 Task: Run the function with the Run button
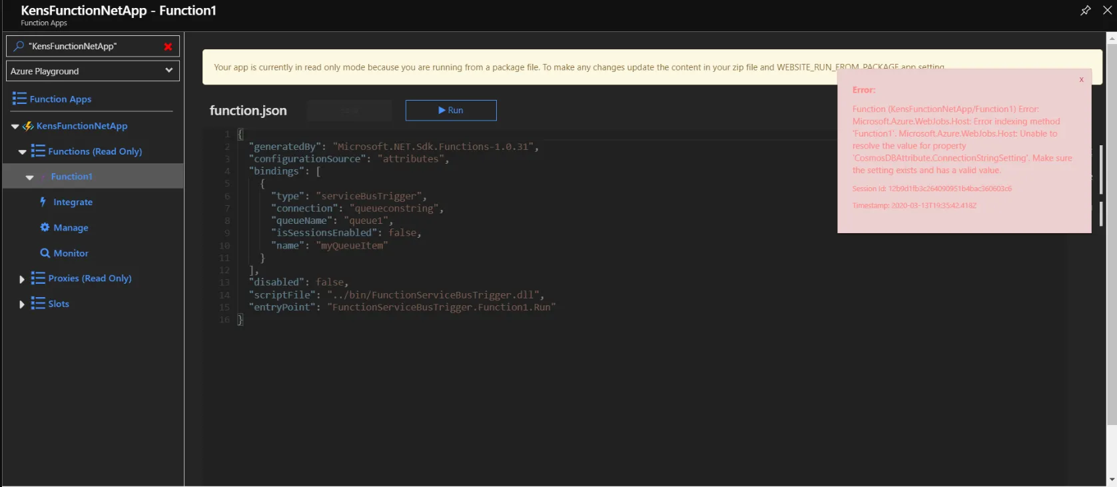tap(451, 110)
